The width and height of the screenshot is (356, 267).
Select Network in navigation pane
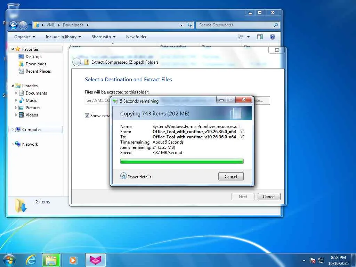click(x=30, y=144)
